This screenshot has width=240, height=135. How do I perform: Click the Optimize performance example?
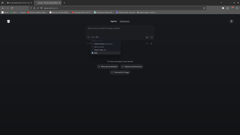pos(131,66)
